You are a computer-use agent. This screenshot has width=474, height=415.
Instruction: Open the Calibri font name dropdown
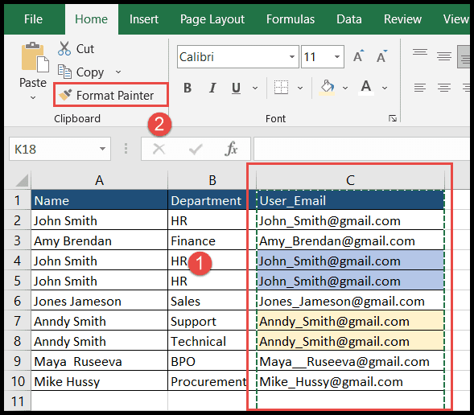pyautogui.click(x=291, y=57)
